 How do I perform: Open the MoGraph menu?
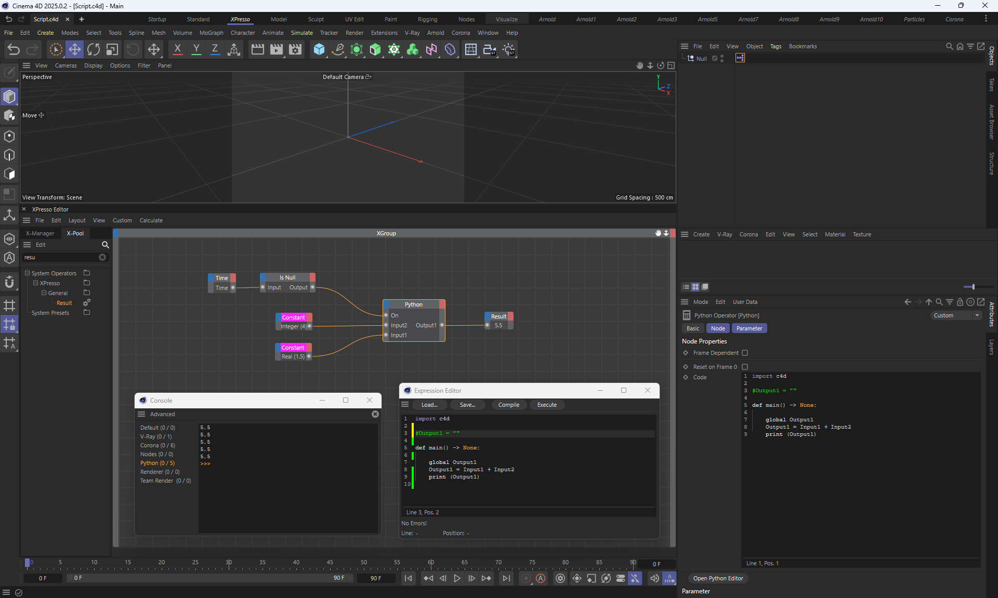[211, 33]
